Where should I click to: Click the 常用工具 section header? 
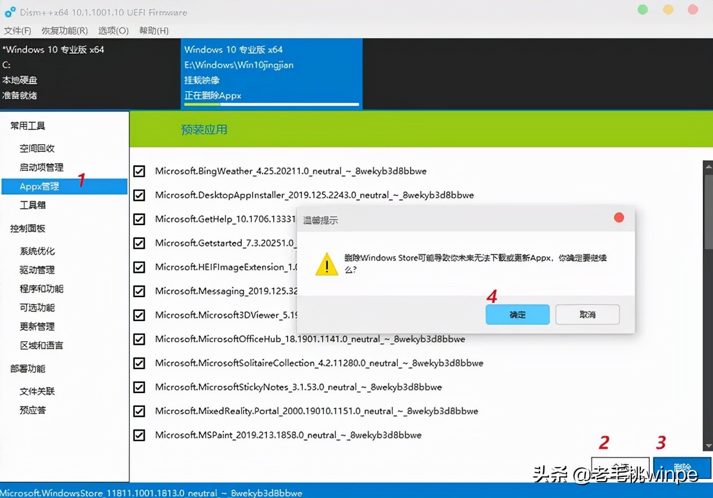(x=28, y=126)
